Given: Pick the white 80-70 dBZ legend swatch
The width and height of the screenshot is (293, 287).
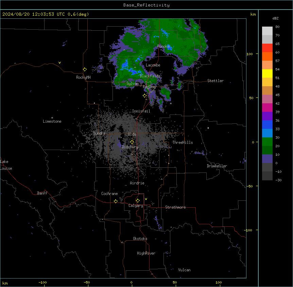Looking at the screenshot, I should point(267,31).
